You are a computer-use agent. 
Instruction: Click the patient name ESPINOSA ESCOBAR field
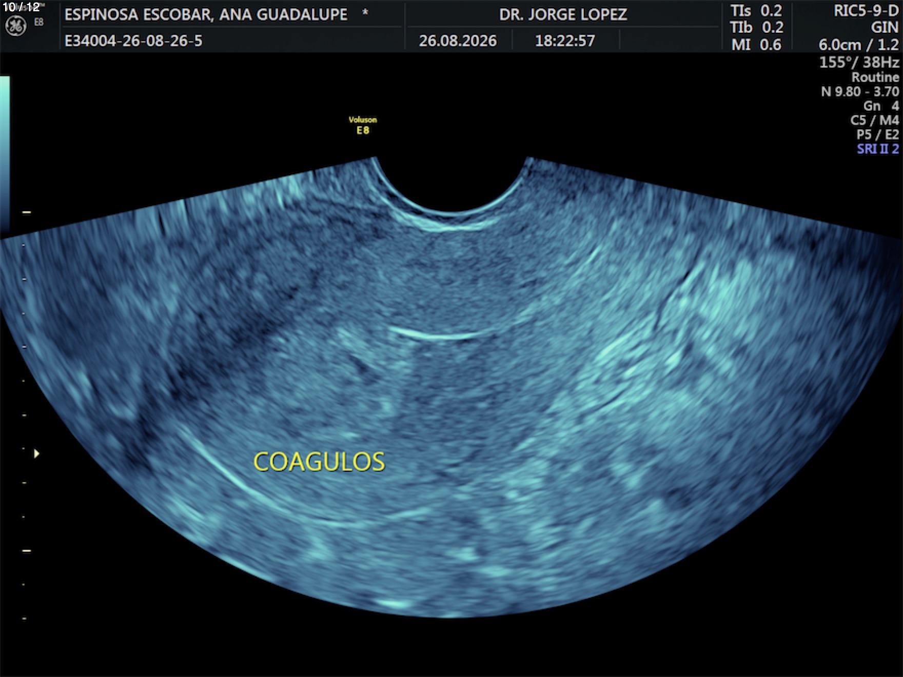point(206,14)
